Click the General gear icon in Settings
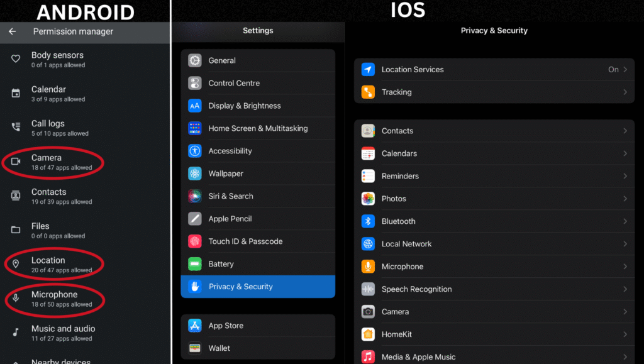644x364 pixels. (x=195, y=60)
